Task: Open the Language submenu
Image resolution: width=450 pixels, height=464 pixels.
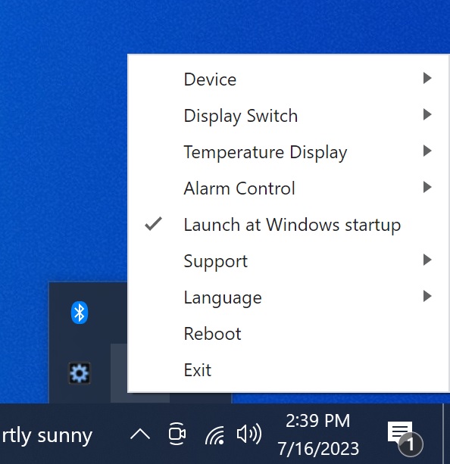Action: (x=288, y=297)
